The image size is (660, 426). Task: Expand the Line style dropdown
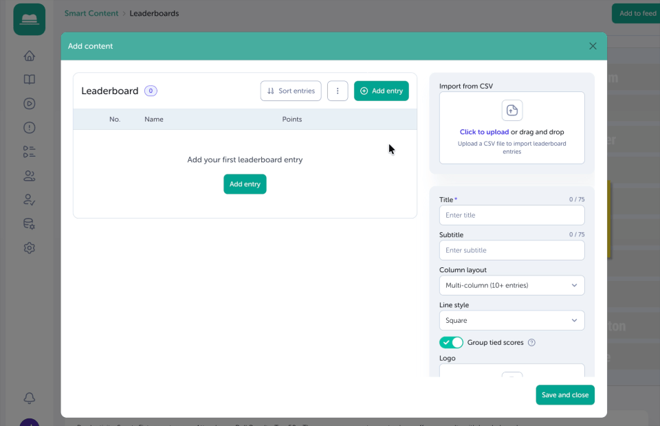point(511,320)
